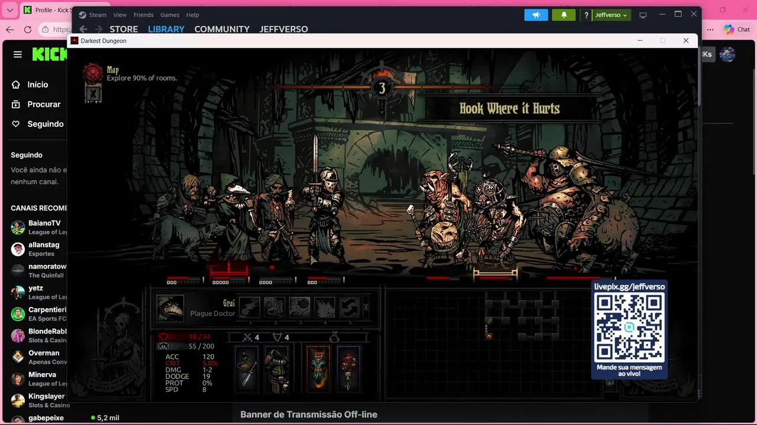Open Seguindo in Kick sidebar

(37, 124)
